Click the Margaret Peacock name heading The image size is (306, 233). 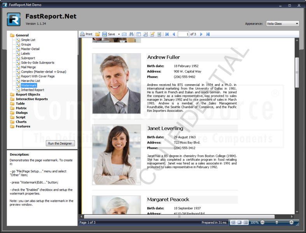click(x=168, y=200)
